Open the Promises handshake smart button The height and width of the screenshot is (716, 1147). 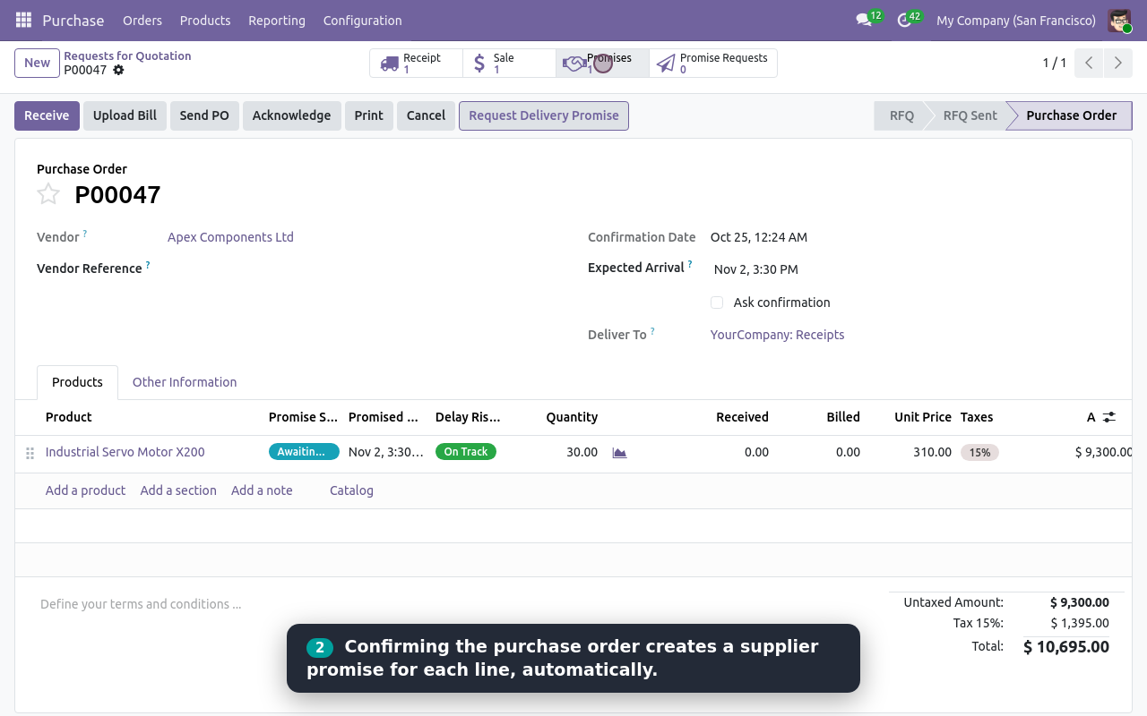[x=602, y=64]
